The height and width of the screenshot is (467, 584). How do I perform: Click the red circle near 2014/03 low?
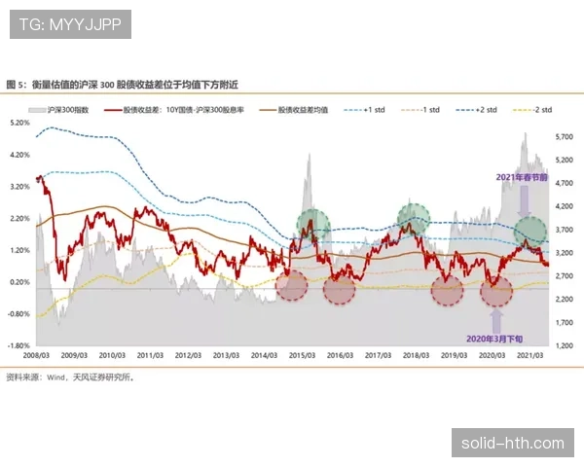[292, 285]
